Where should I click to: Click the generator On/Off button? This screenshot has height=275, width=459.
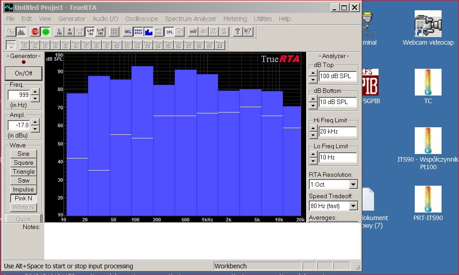coord(23,73)
